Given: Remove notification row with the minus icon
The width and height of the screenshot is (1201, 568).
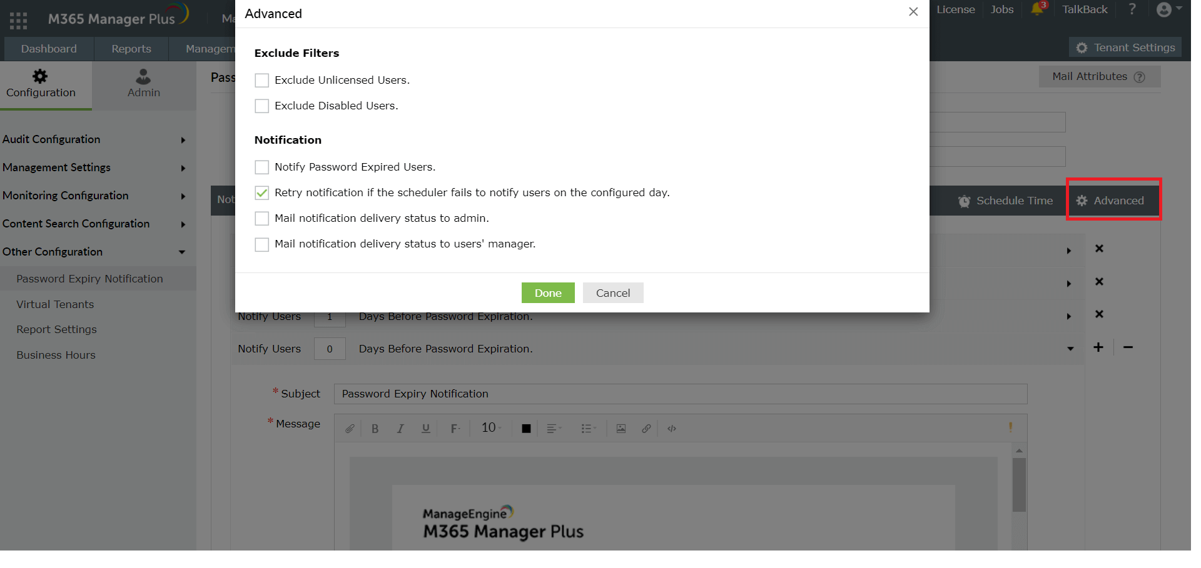Looking at the screenshot, I should pos(1128,347).
